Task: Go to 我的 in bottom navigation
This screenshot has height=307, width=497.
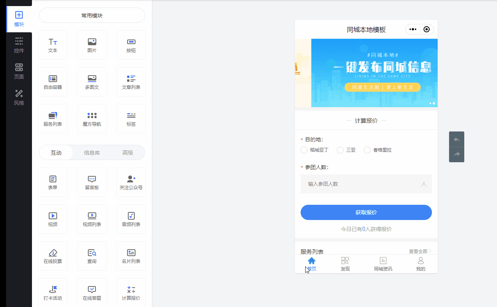Action: click(x=421, y=264)
